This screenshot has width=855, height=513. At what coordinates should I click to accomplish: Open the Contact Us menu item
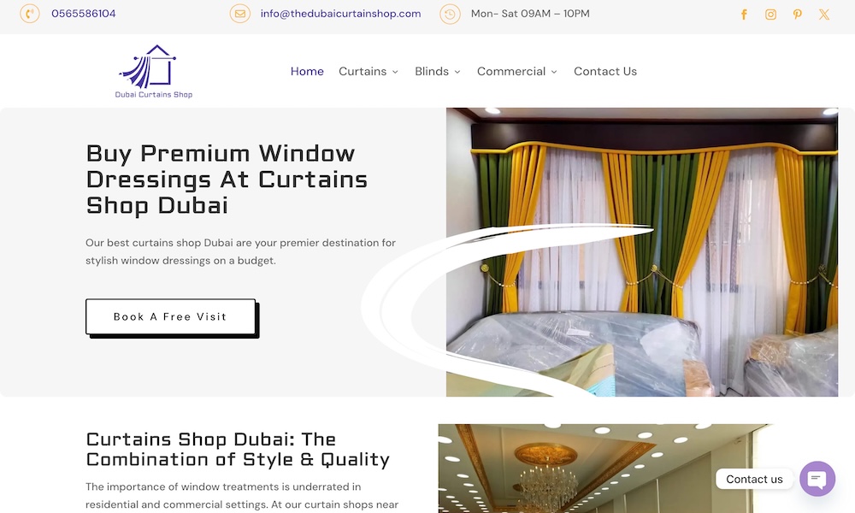pos(605,72)
